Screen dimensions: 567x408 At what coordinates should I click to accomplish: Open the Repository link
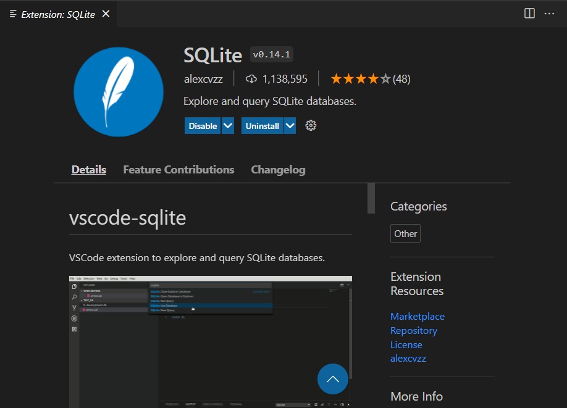point(413,330)
